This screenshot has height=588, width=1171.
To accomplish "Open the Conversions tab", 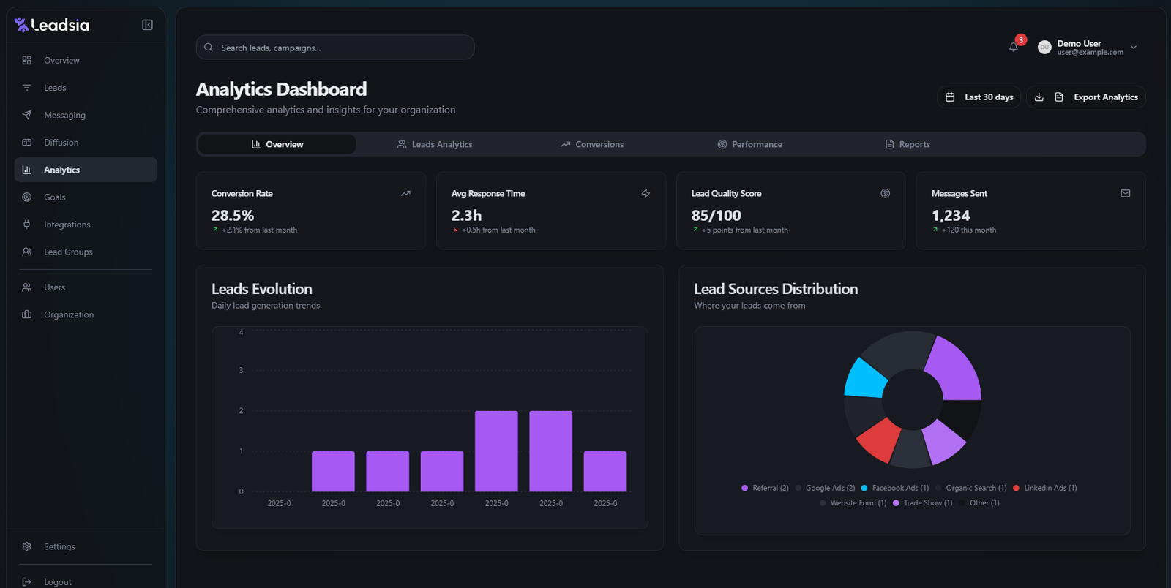I will click(x=592, y=144).
